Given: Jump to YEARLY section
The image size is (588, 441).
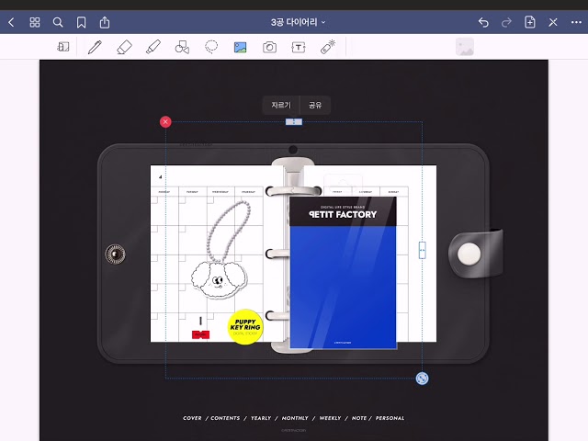Looking at the screenshot, I should [261, 418].
